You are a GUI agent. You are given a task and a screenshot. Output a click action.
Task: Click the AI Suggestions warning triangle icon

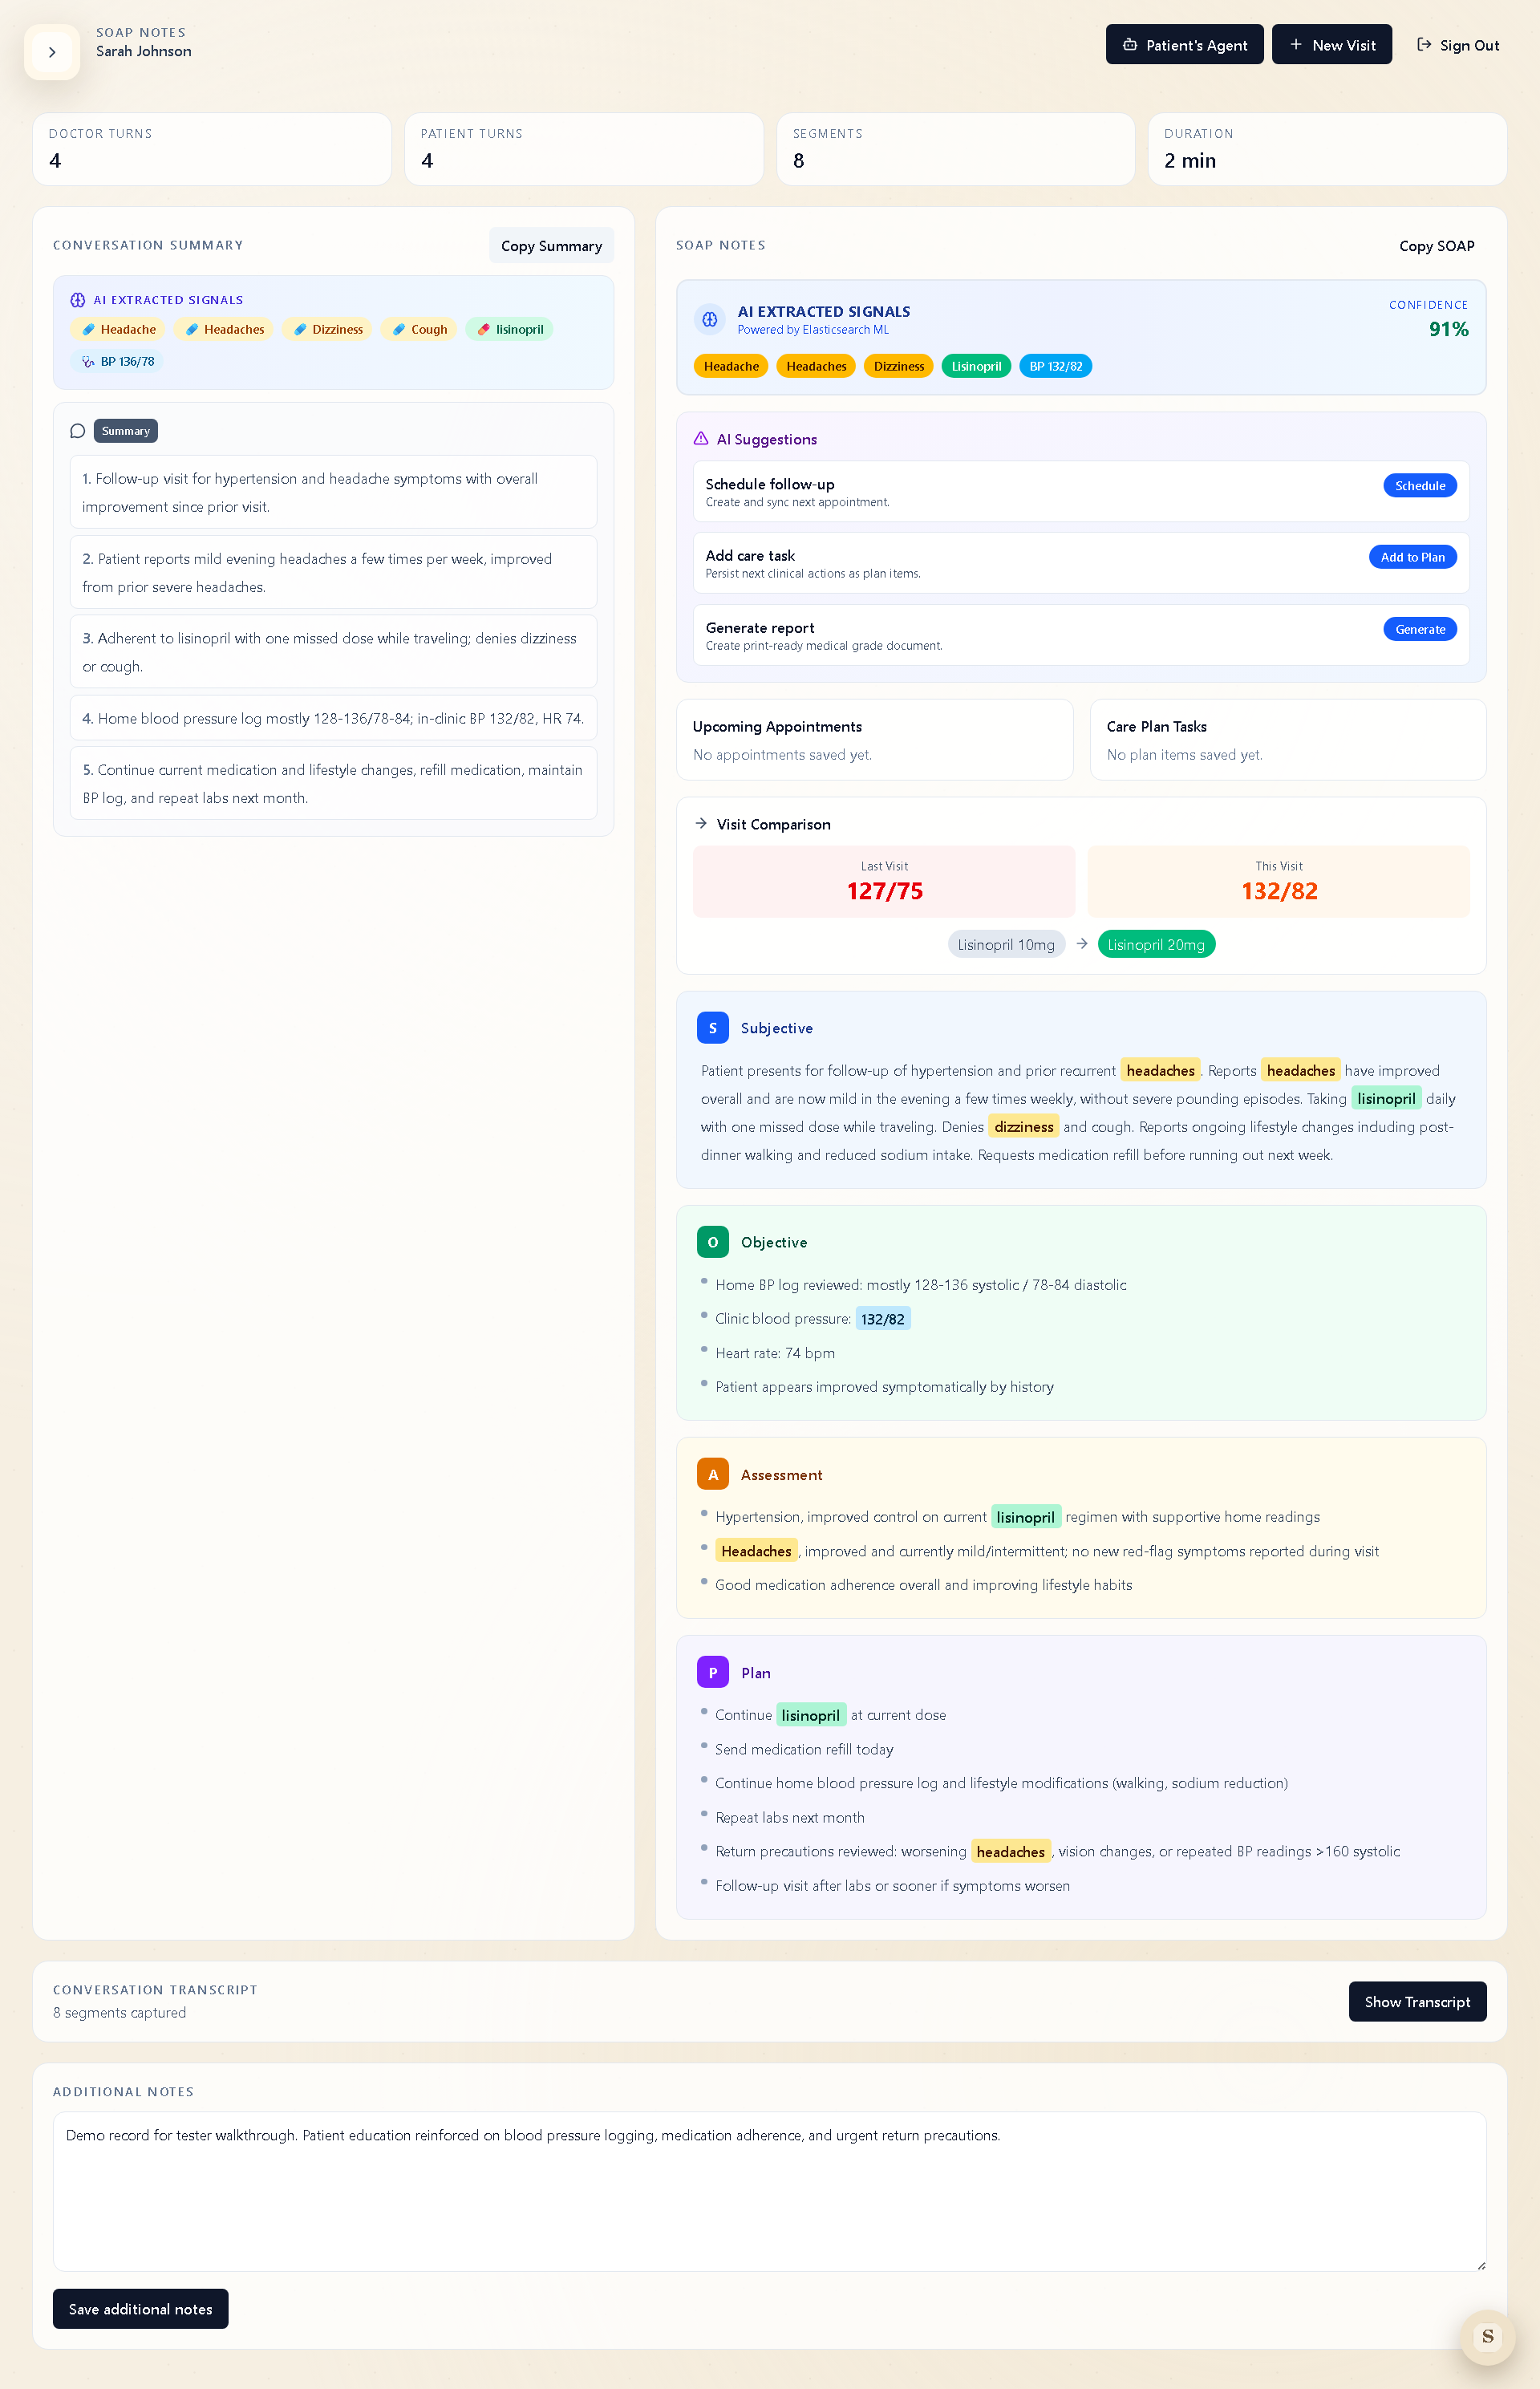tap(701, 439)
